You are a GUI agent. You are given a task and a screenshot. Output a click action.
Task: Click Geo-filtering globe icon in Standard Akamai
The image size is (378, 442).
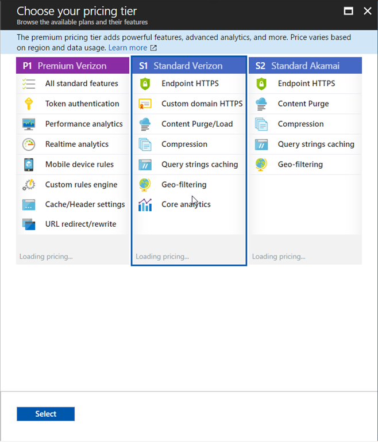tap(261, 165)
